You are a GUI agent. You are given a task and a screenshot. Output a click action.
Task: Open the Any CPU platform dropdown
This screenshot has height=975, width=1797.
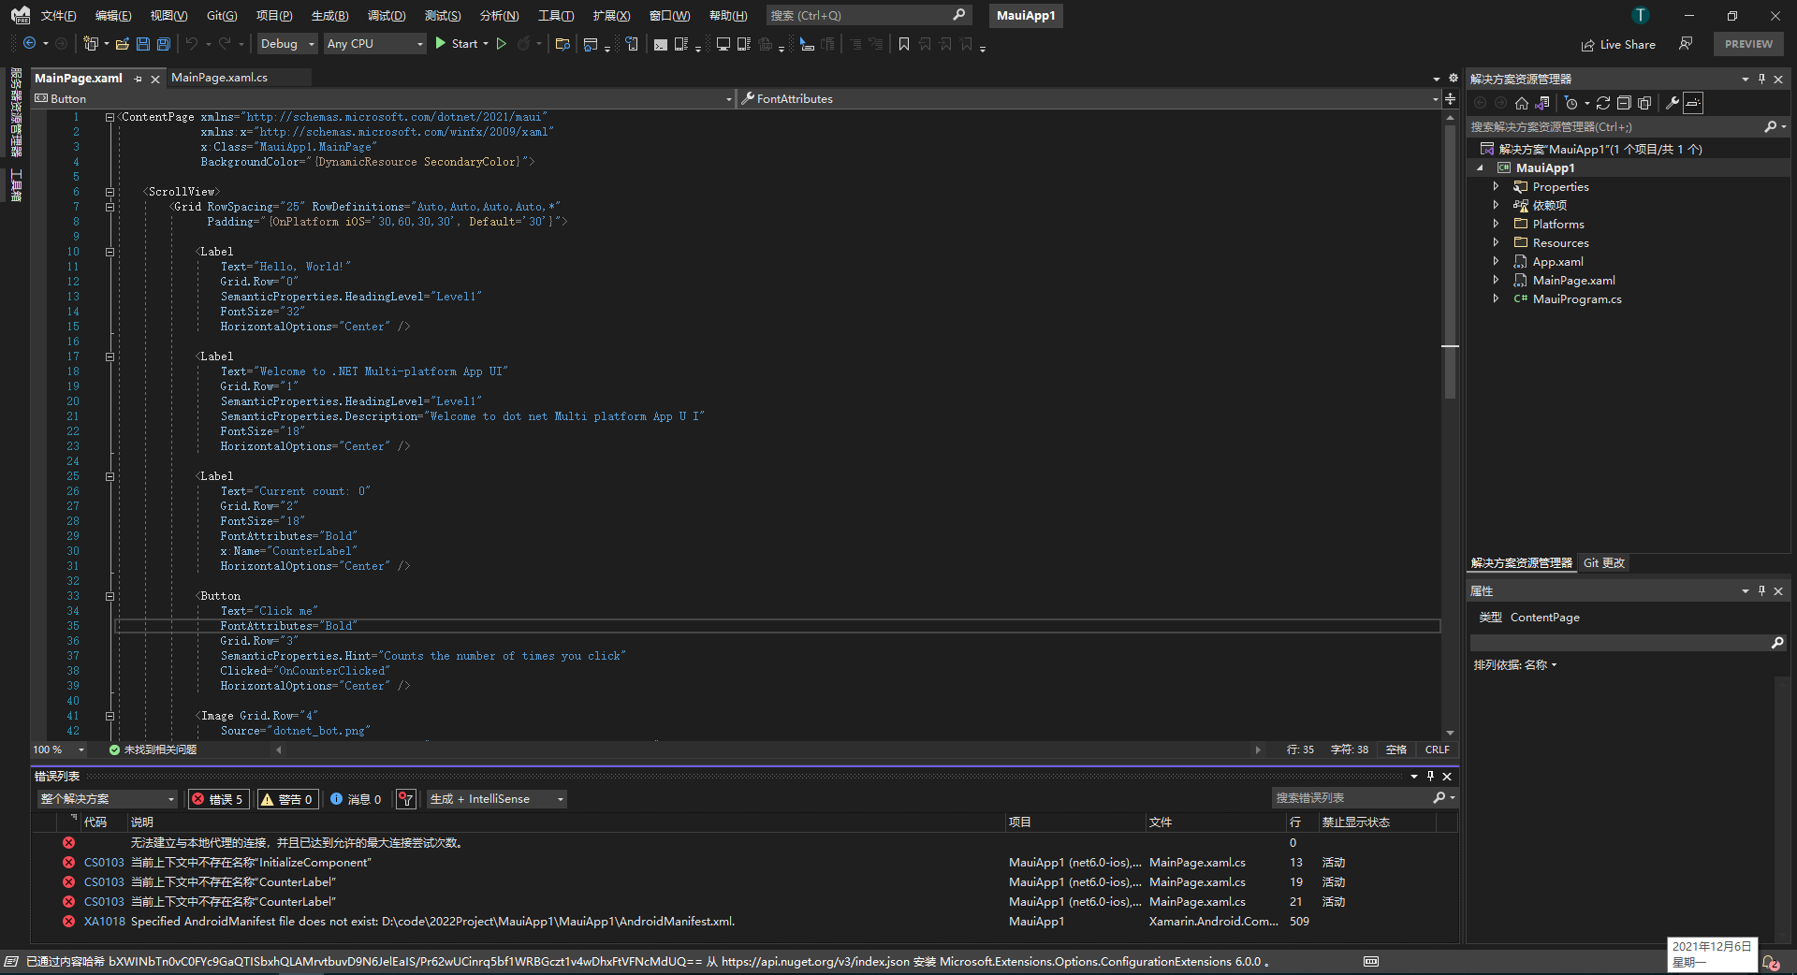point(374,44)
